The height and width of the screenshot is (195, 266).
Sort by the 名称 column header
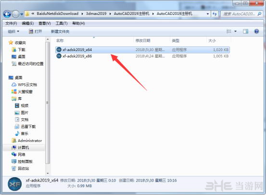click(x=60, y=40)
